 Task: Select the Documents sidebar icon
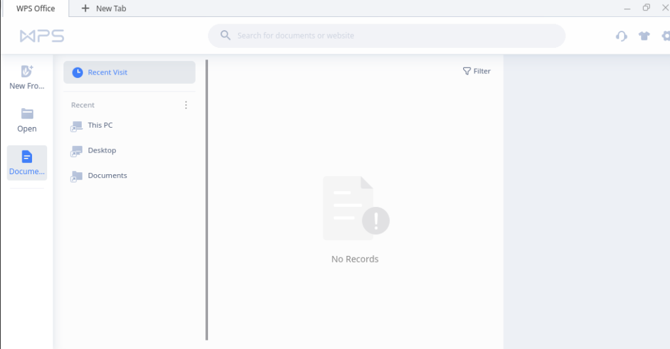click(x=27, y=156)
